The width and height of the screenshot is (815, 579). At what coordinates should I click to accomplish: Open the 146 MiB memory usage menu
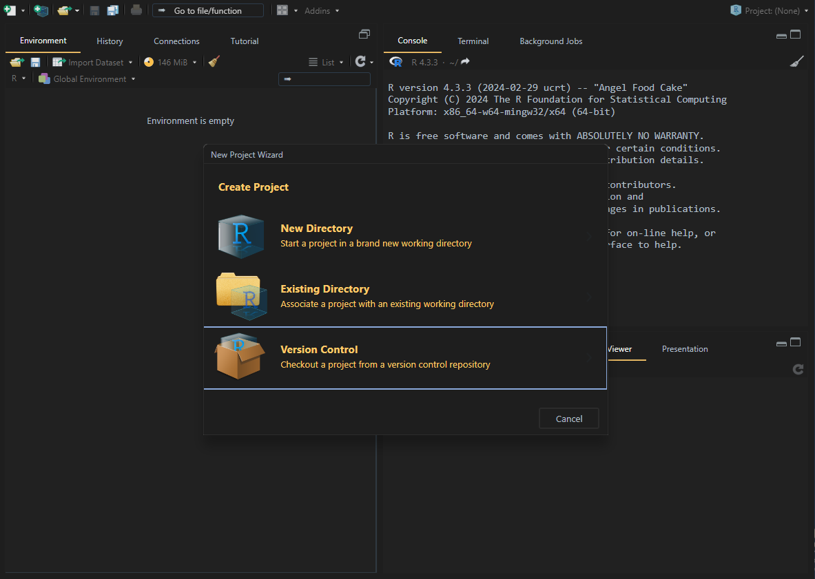(170, 63)
